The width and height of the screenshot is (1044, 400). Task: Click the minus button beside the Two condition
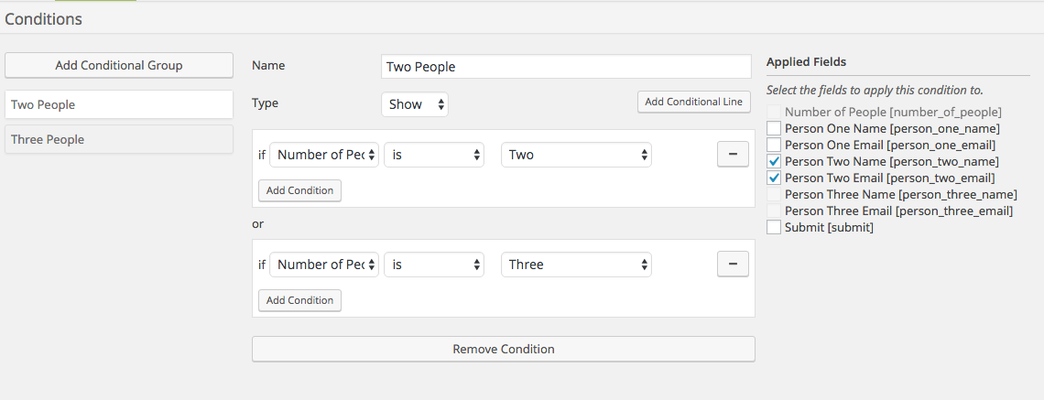click(x=732, y=155)
